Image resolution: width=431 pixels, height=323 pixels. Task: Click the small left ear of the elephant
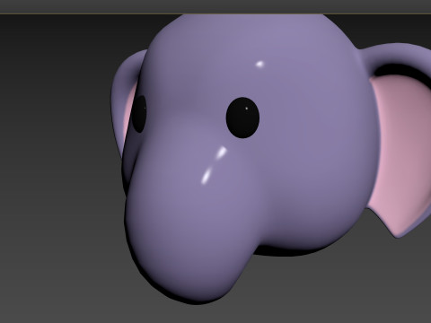(x=125, y=100)
